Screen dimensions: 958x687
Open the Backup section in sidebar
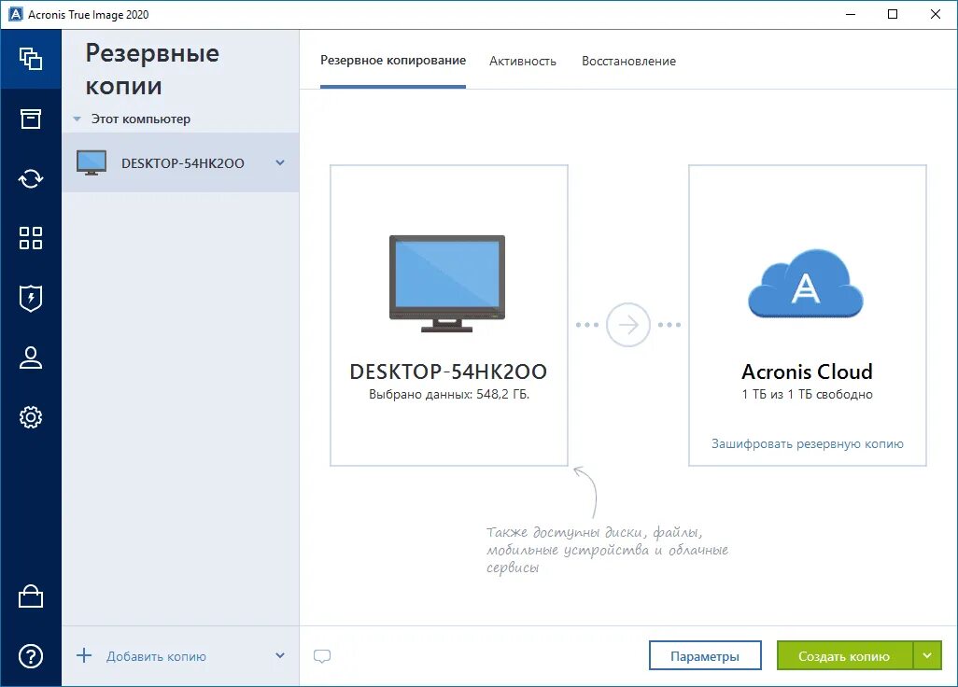point(31,57)
